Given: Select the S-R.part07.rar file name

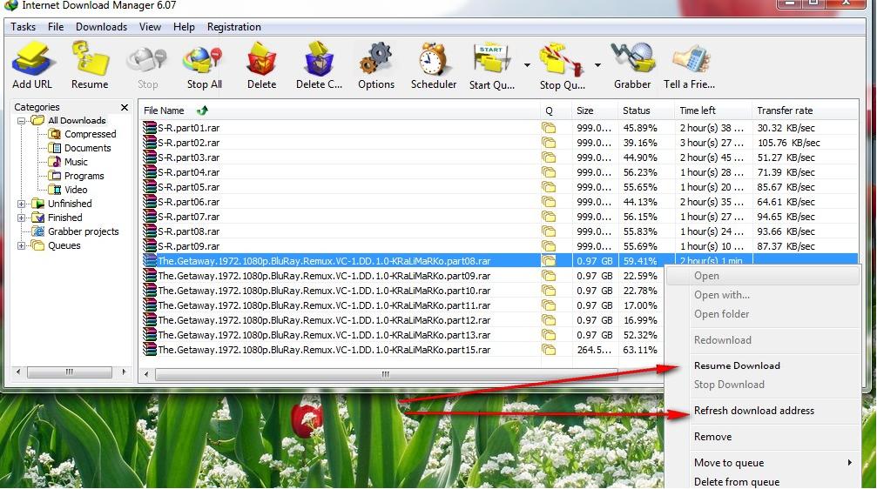Looking at the screenshot, I should [188, 217].
